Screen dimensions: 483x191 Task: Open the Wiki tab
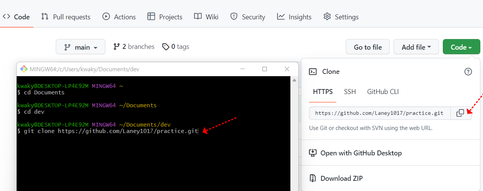pyautogui.click(x=206, y=17)
